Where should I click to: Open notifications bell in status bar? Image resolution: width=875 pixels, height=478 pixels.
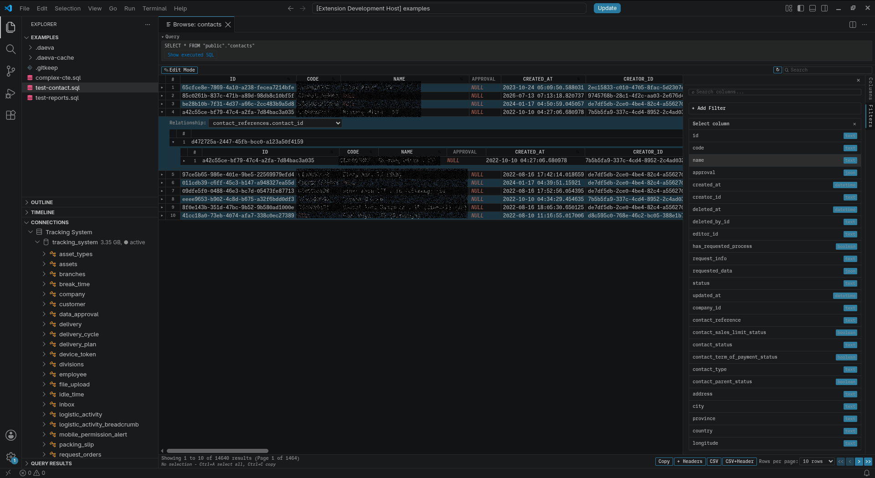click(866, 473)
